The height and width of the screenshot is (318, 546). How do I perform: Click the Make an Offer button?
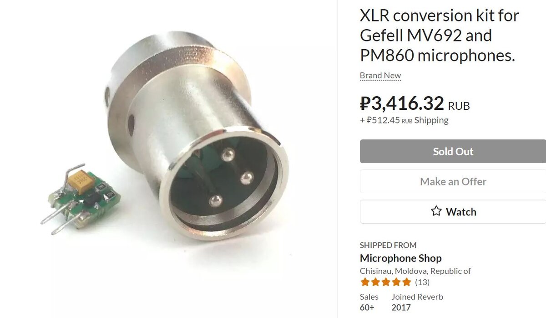coord(453,181)
